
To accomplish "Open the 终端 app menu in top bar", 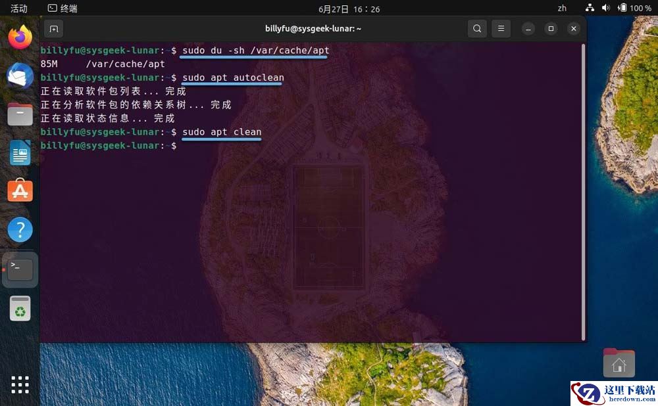I will (x=63, y=9).
